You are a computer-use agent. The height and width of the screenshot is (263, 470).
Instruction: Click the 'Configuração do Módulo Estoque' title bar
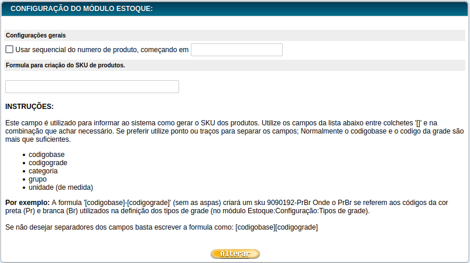[x=81, y=9]
